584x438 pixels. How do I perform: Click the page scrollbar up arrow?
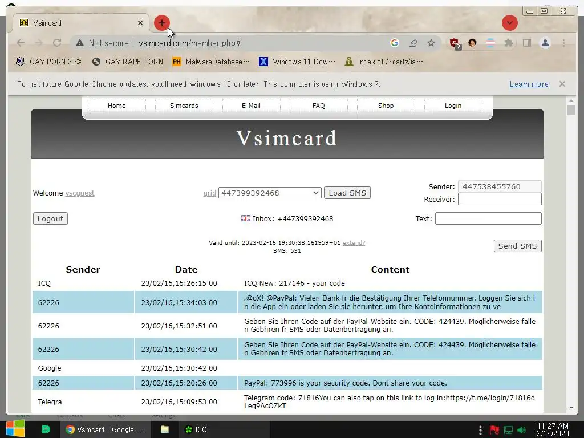pyautogui.click(x=571, y=100)
